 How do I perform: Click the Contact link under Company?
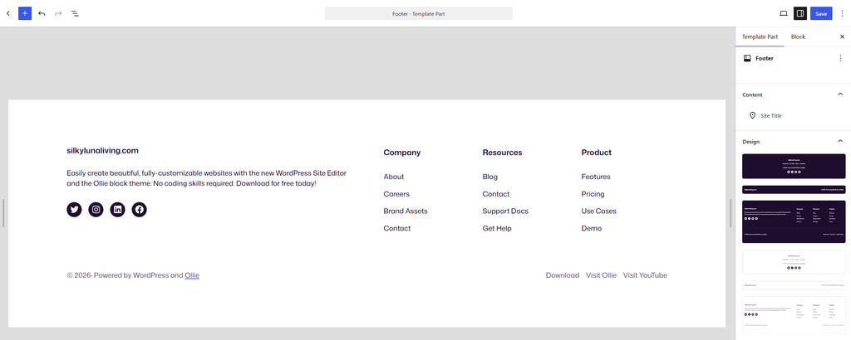pos(396,229)
